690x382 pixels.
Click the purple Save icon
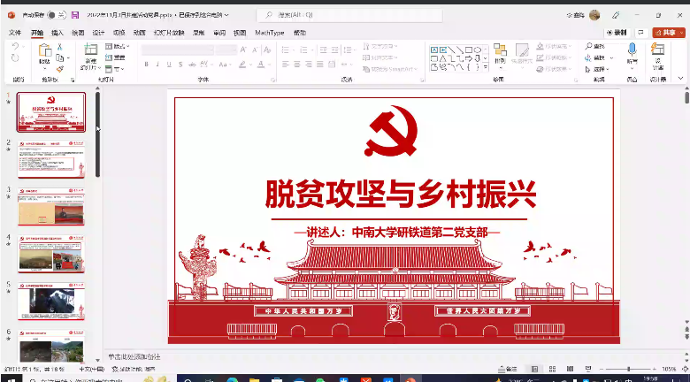click(75, 15)
